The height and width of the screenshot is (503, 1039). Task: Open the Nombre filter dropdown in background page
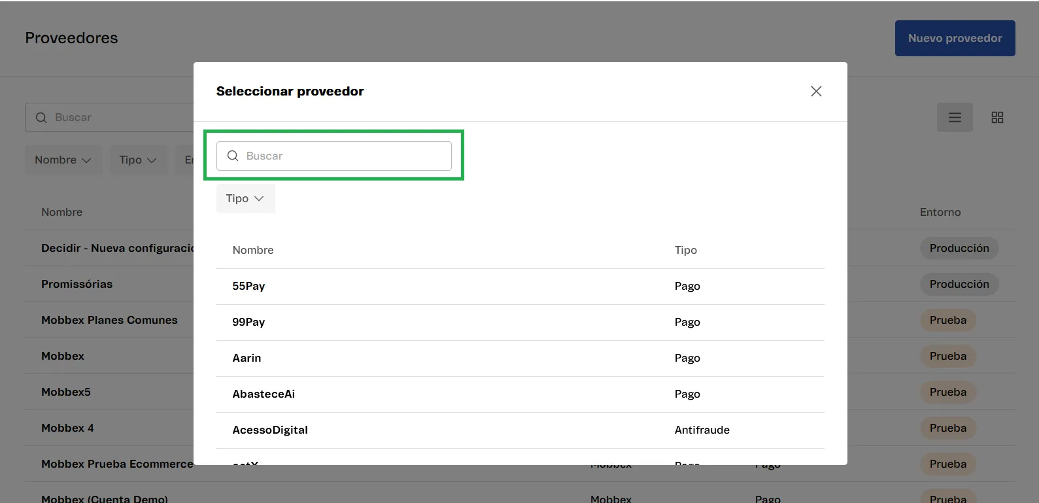(x=63, y=160)
